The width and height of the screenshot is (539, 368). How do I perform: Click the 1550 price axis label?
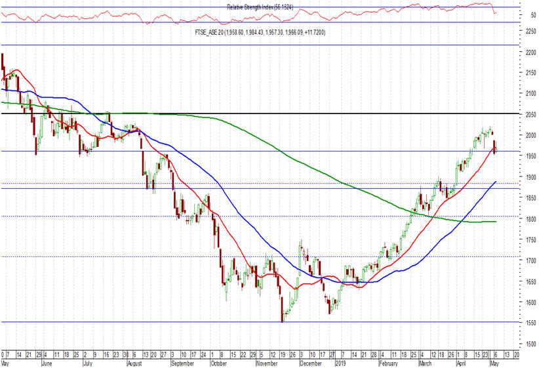pos(527,323)
